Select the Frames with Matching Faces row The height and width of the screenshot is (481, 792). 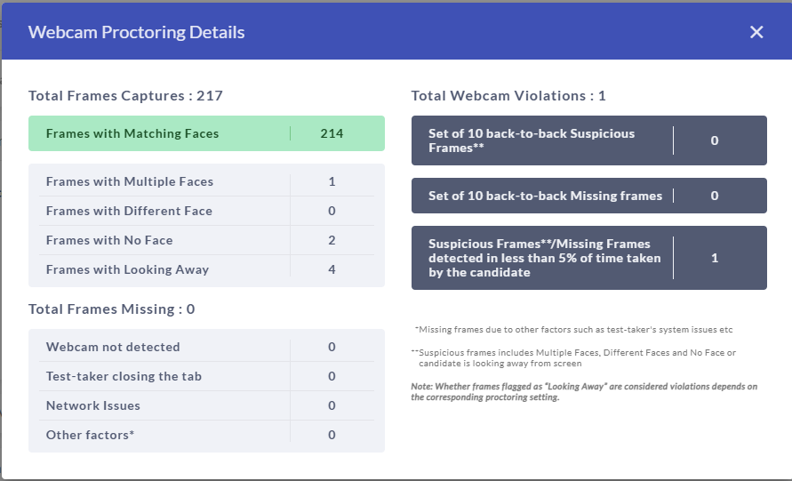[x=206, y=133]
